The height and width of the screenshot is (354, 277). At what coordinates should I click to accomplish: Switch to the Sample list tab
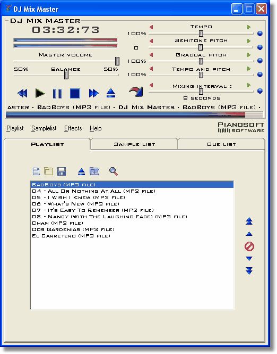pyautogui.click(x=134, y=144)
